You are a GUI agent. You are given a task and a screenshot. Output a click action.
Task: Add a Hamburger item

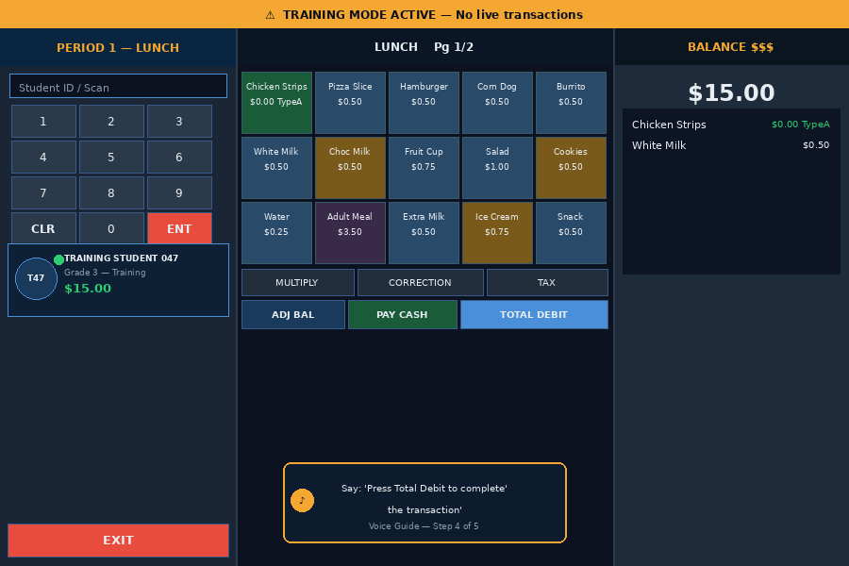click(x=424, y=103)
